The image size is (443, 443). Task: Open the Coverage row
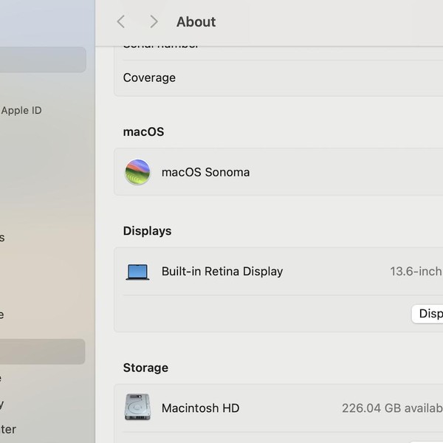pos(278,78)
